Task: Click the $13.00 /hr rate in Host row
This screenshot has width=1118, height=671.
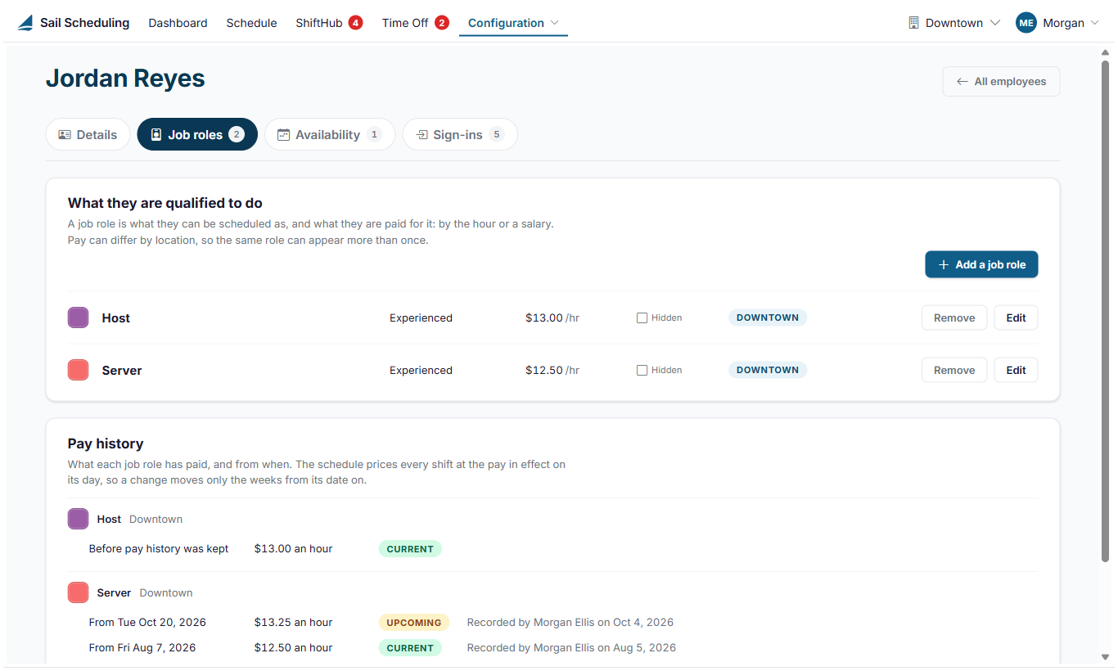Action: click(552, 317)
